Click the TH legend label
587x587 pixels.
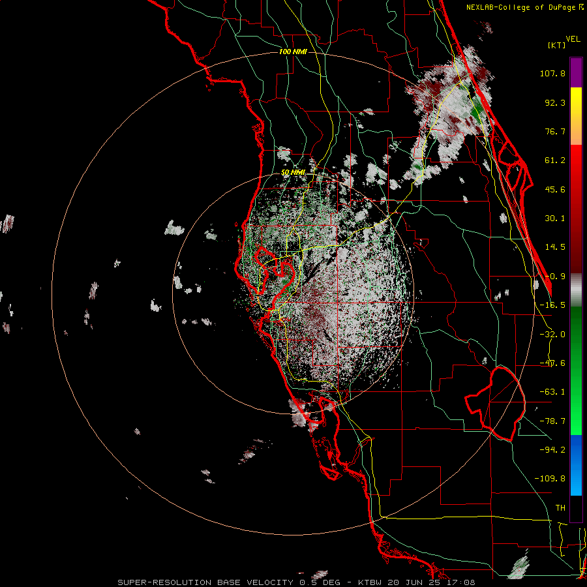(x=560, y=508)
